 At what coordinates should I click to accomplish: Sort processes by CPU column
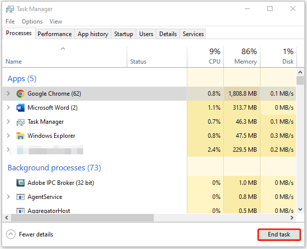click(205, 57)
